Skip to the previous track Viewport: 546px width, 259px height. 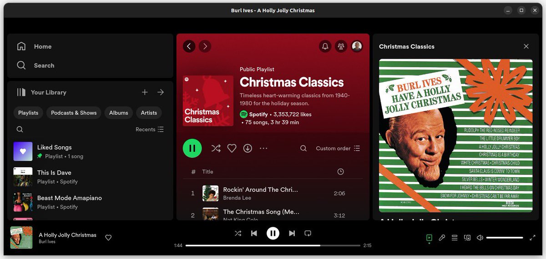click(254, 233)
